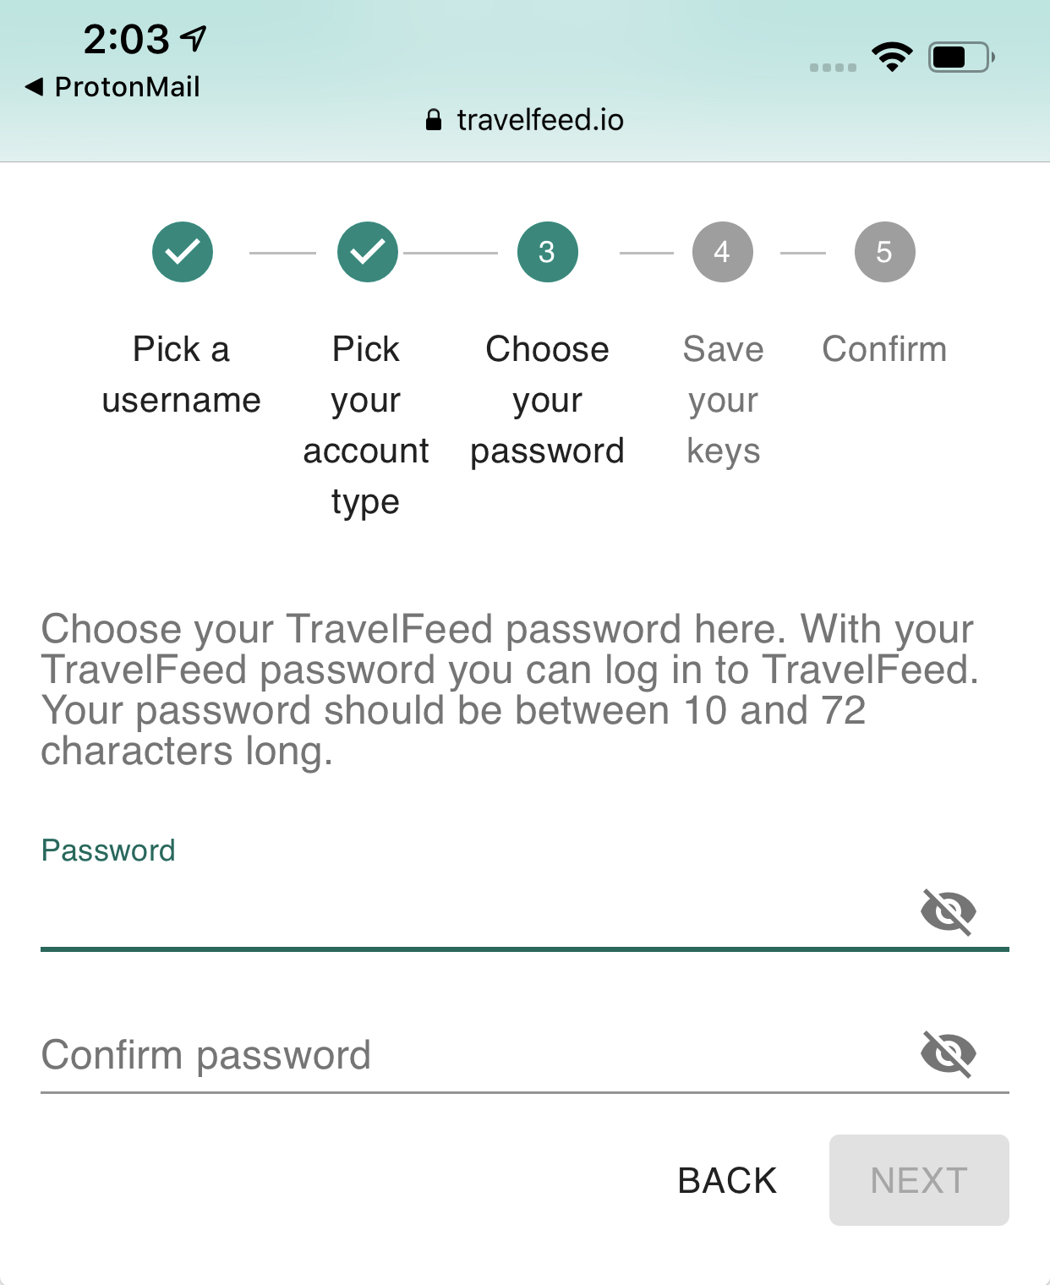The image size is (1050, 1285).
Task: Open the 'Save your keys' step
Action: point(724,400)
